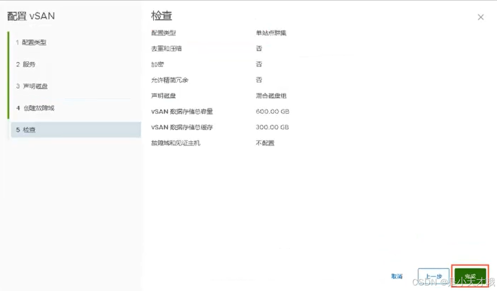Click the 检查 page heading
497x291 pixels.
click(x=161, y=16)
